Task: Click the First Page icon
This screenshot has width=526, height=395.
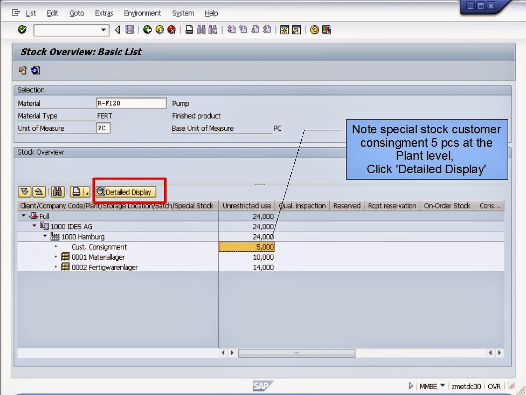Action: [231, 29]
